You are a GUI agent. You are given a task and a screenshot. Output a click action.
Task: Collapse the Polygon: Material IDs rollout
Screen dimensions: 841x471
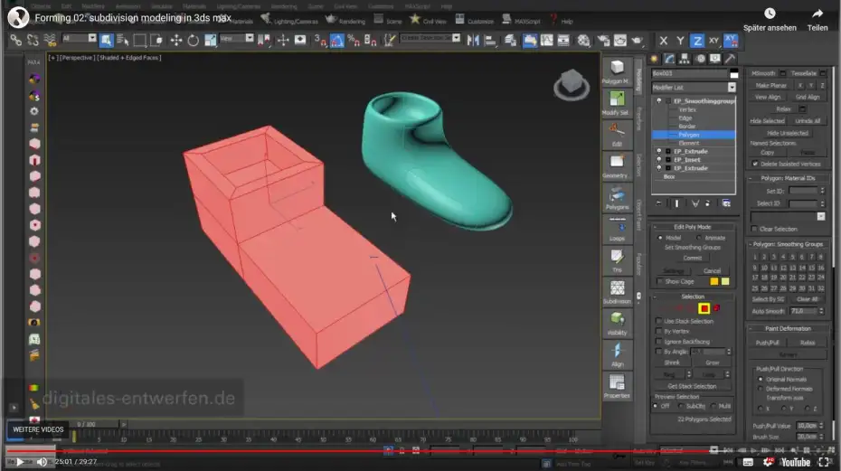tap(788, 178)
